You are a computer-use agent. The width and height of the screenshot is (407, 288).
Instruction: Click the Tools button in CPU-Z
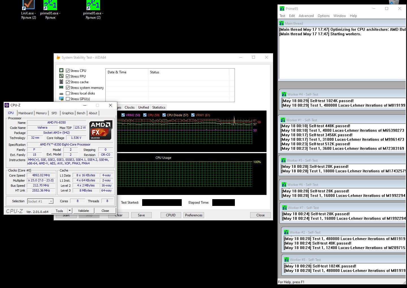[x=59, y=211]
